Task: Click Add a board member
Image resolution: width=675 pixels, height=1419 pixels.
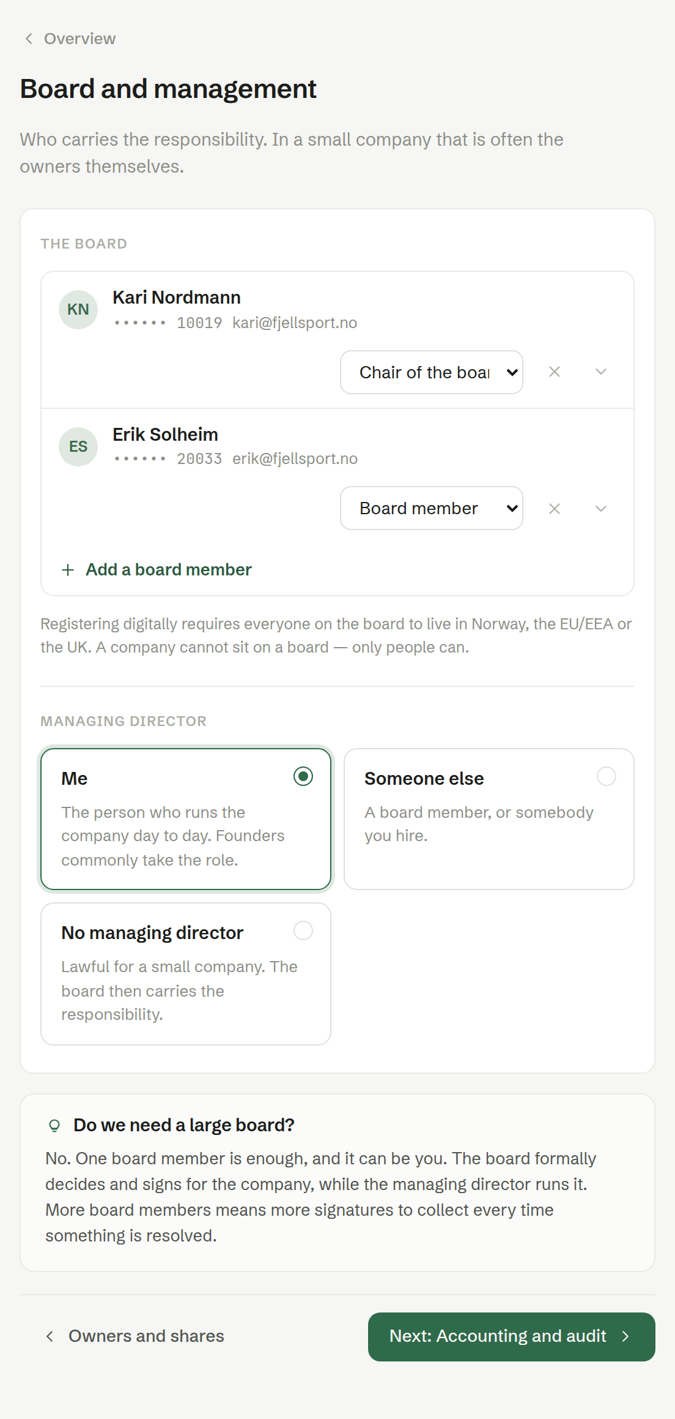Action: (x=157, y=570)
